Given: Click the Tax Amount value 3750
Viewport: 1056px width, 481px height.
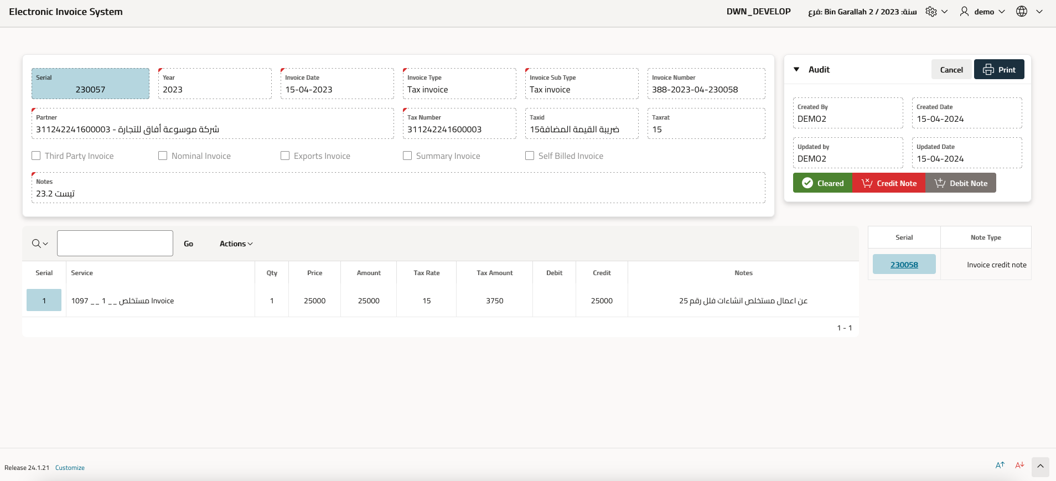Looking at the screenshot, I should [495, 301].
